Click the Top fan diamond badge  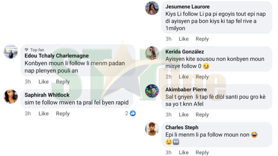click(x=27, y=50)
